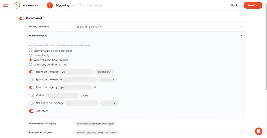Open the Integrations step tab
Image resolution: width=267 pixels, height=138 pixels.
(94, 5)
